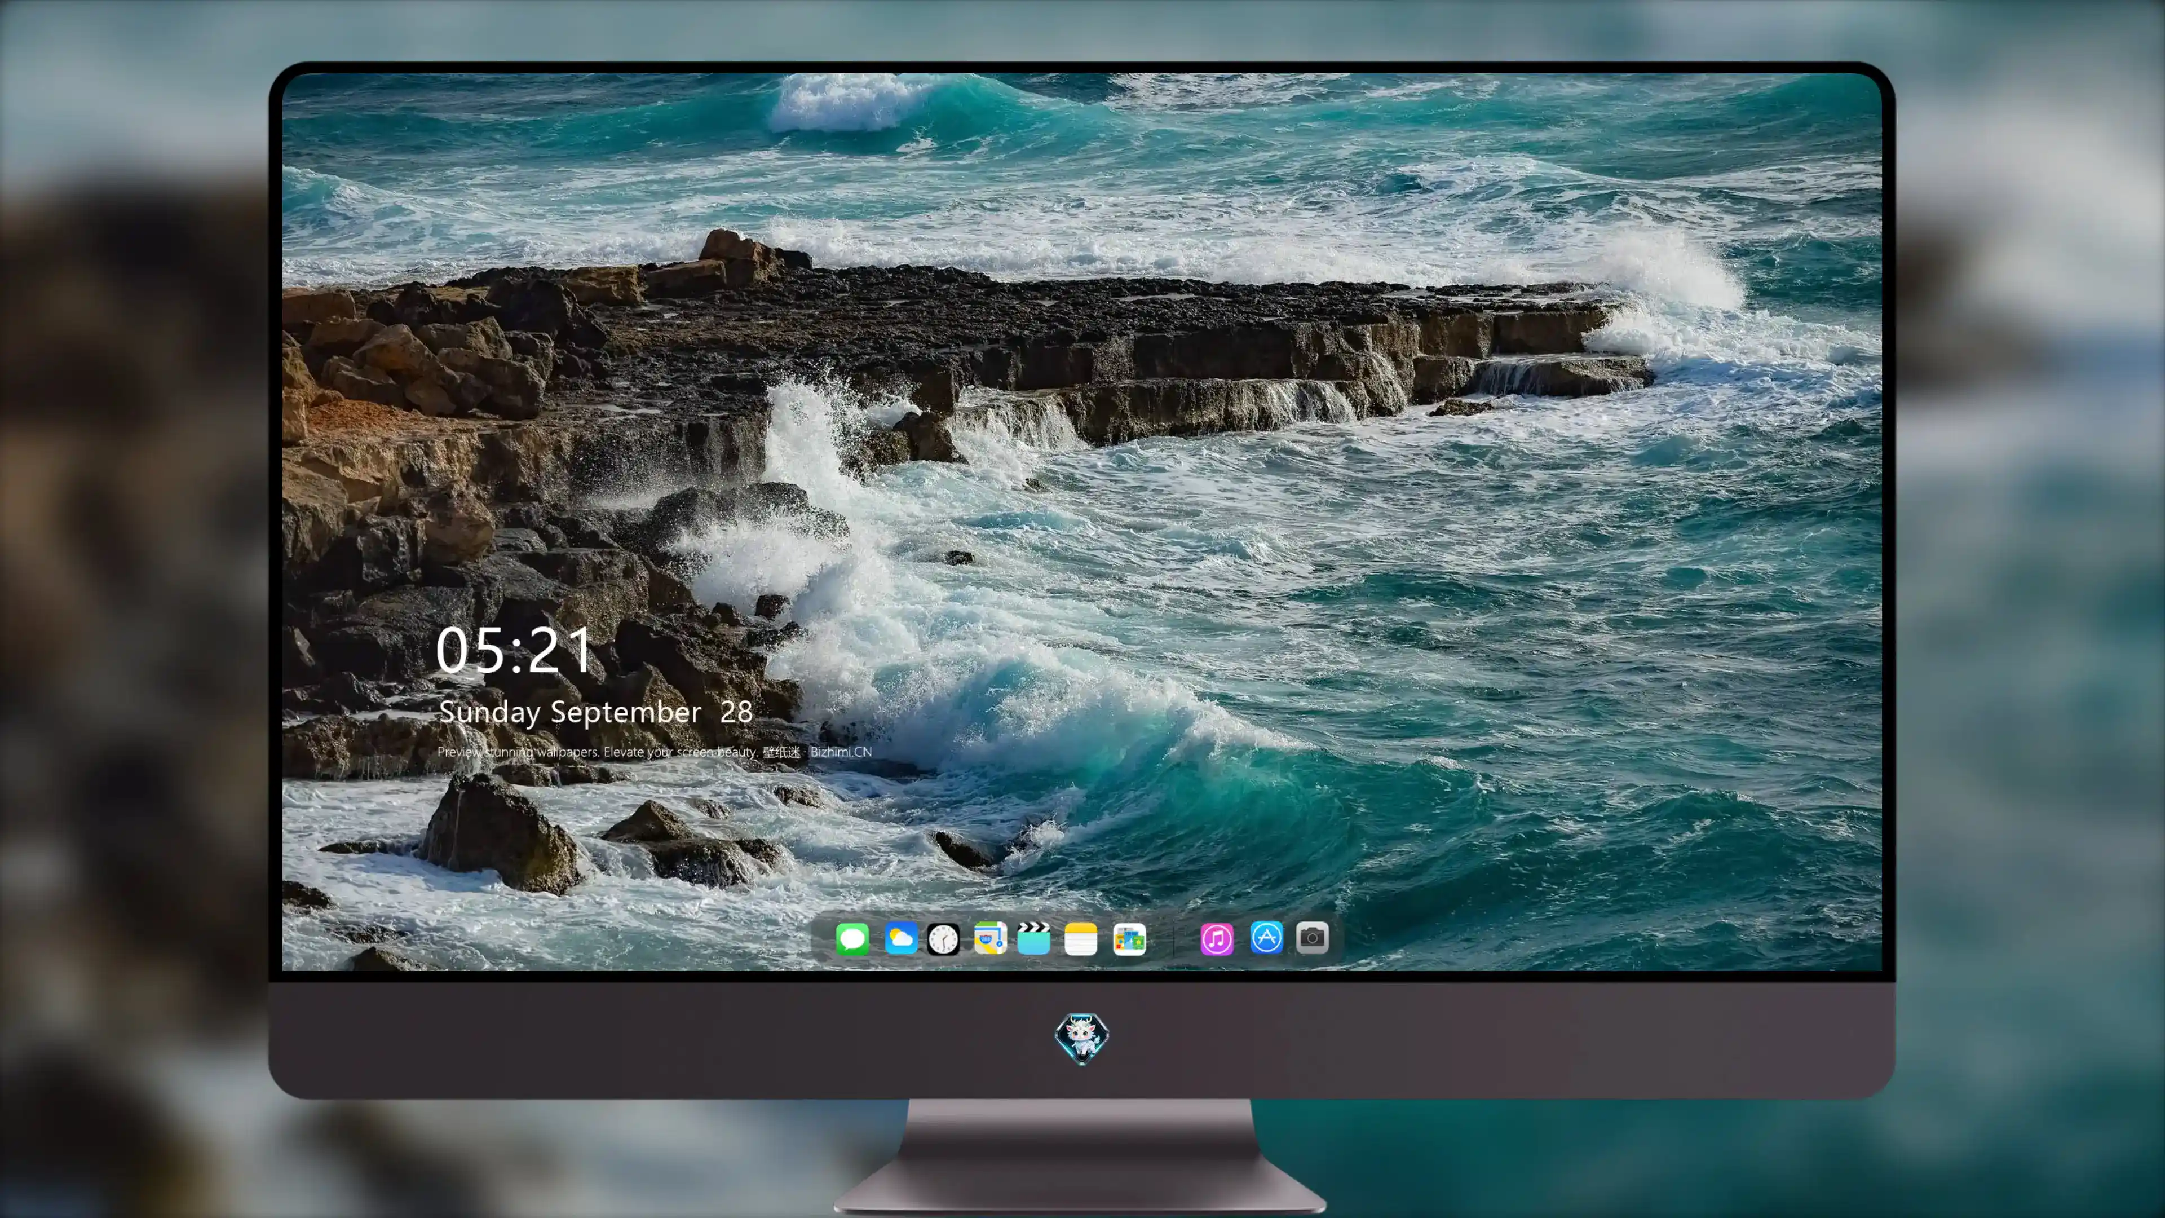Open the Clock app in the dock
2165x1218 pixels.
click(x=943, y=939)
